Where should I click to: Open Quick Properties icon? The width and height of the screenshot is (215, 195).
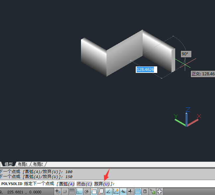(x=145, y=191)
